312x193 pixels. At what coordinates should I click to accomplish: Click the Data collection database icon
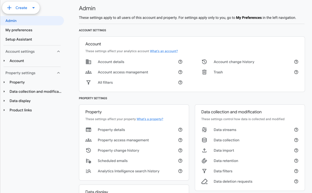[x=204, y=140]
